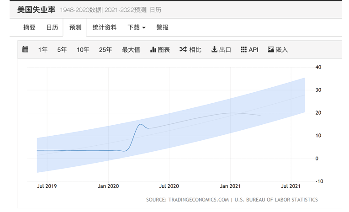Click the 图表 chart type label
Screen dimensions: 349x212
pyautogui.click(x=164, y=50)
